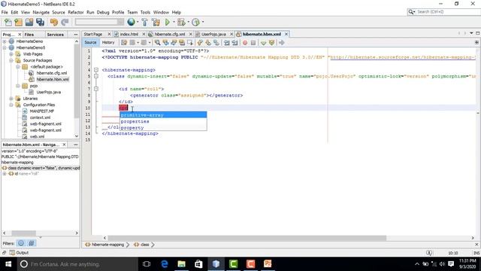This screenshot has width=481, height=271.
Task: Click the Build Project hammer icon
Action: coord(144,22)
